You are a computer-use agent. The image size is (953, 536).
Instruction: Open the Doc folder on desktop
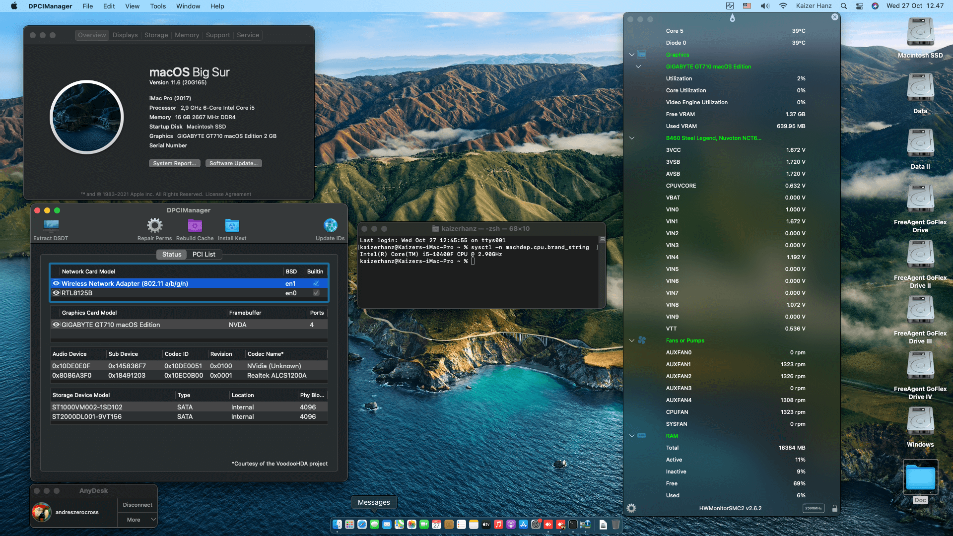[920, 477]
